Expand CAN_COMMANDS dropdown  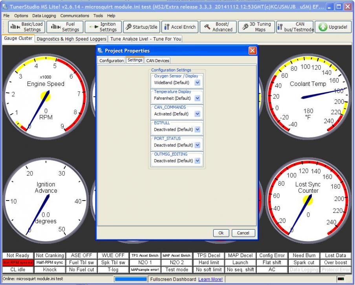click(x=197, y=114)
